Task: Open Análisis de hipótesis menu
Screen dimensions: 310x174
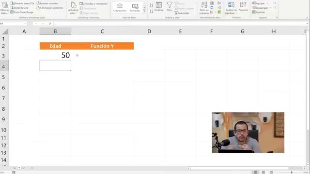Action: (231, 8)
